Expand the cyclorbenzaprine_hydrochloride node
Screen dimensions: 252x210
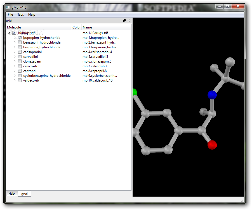point(15,76)
